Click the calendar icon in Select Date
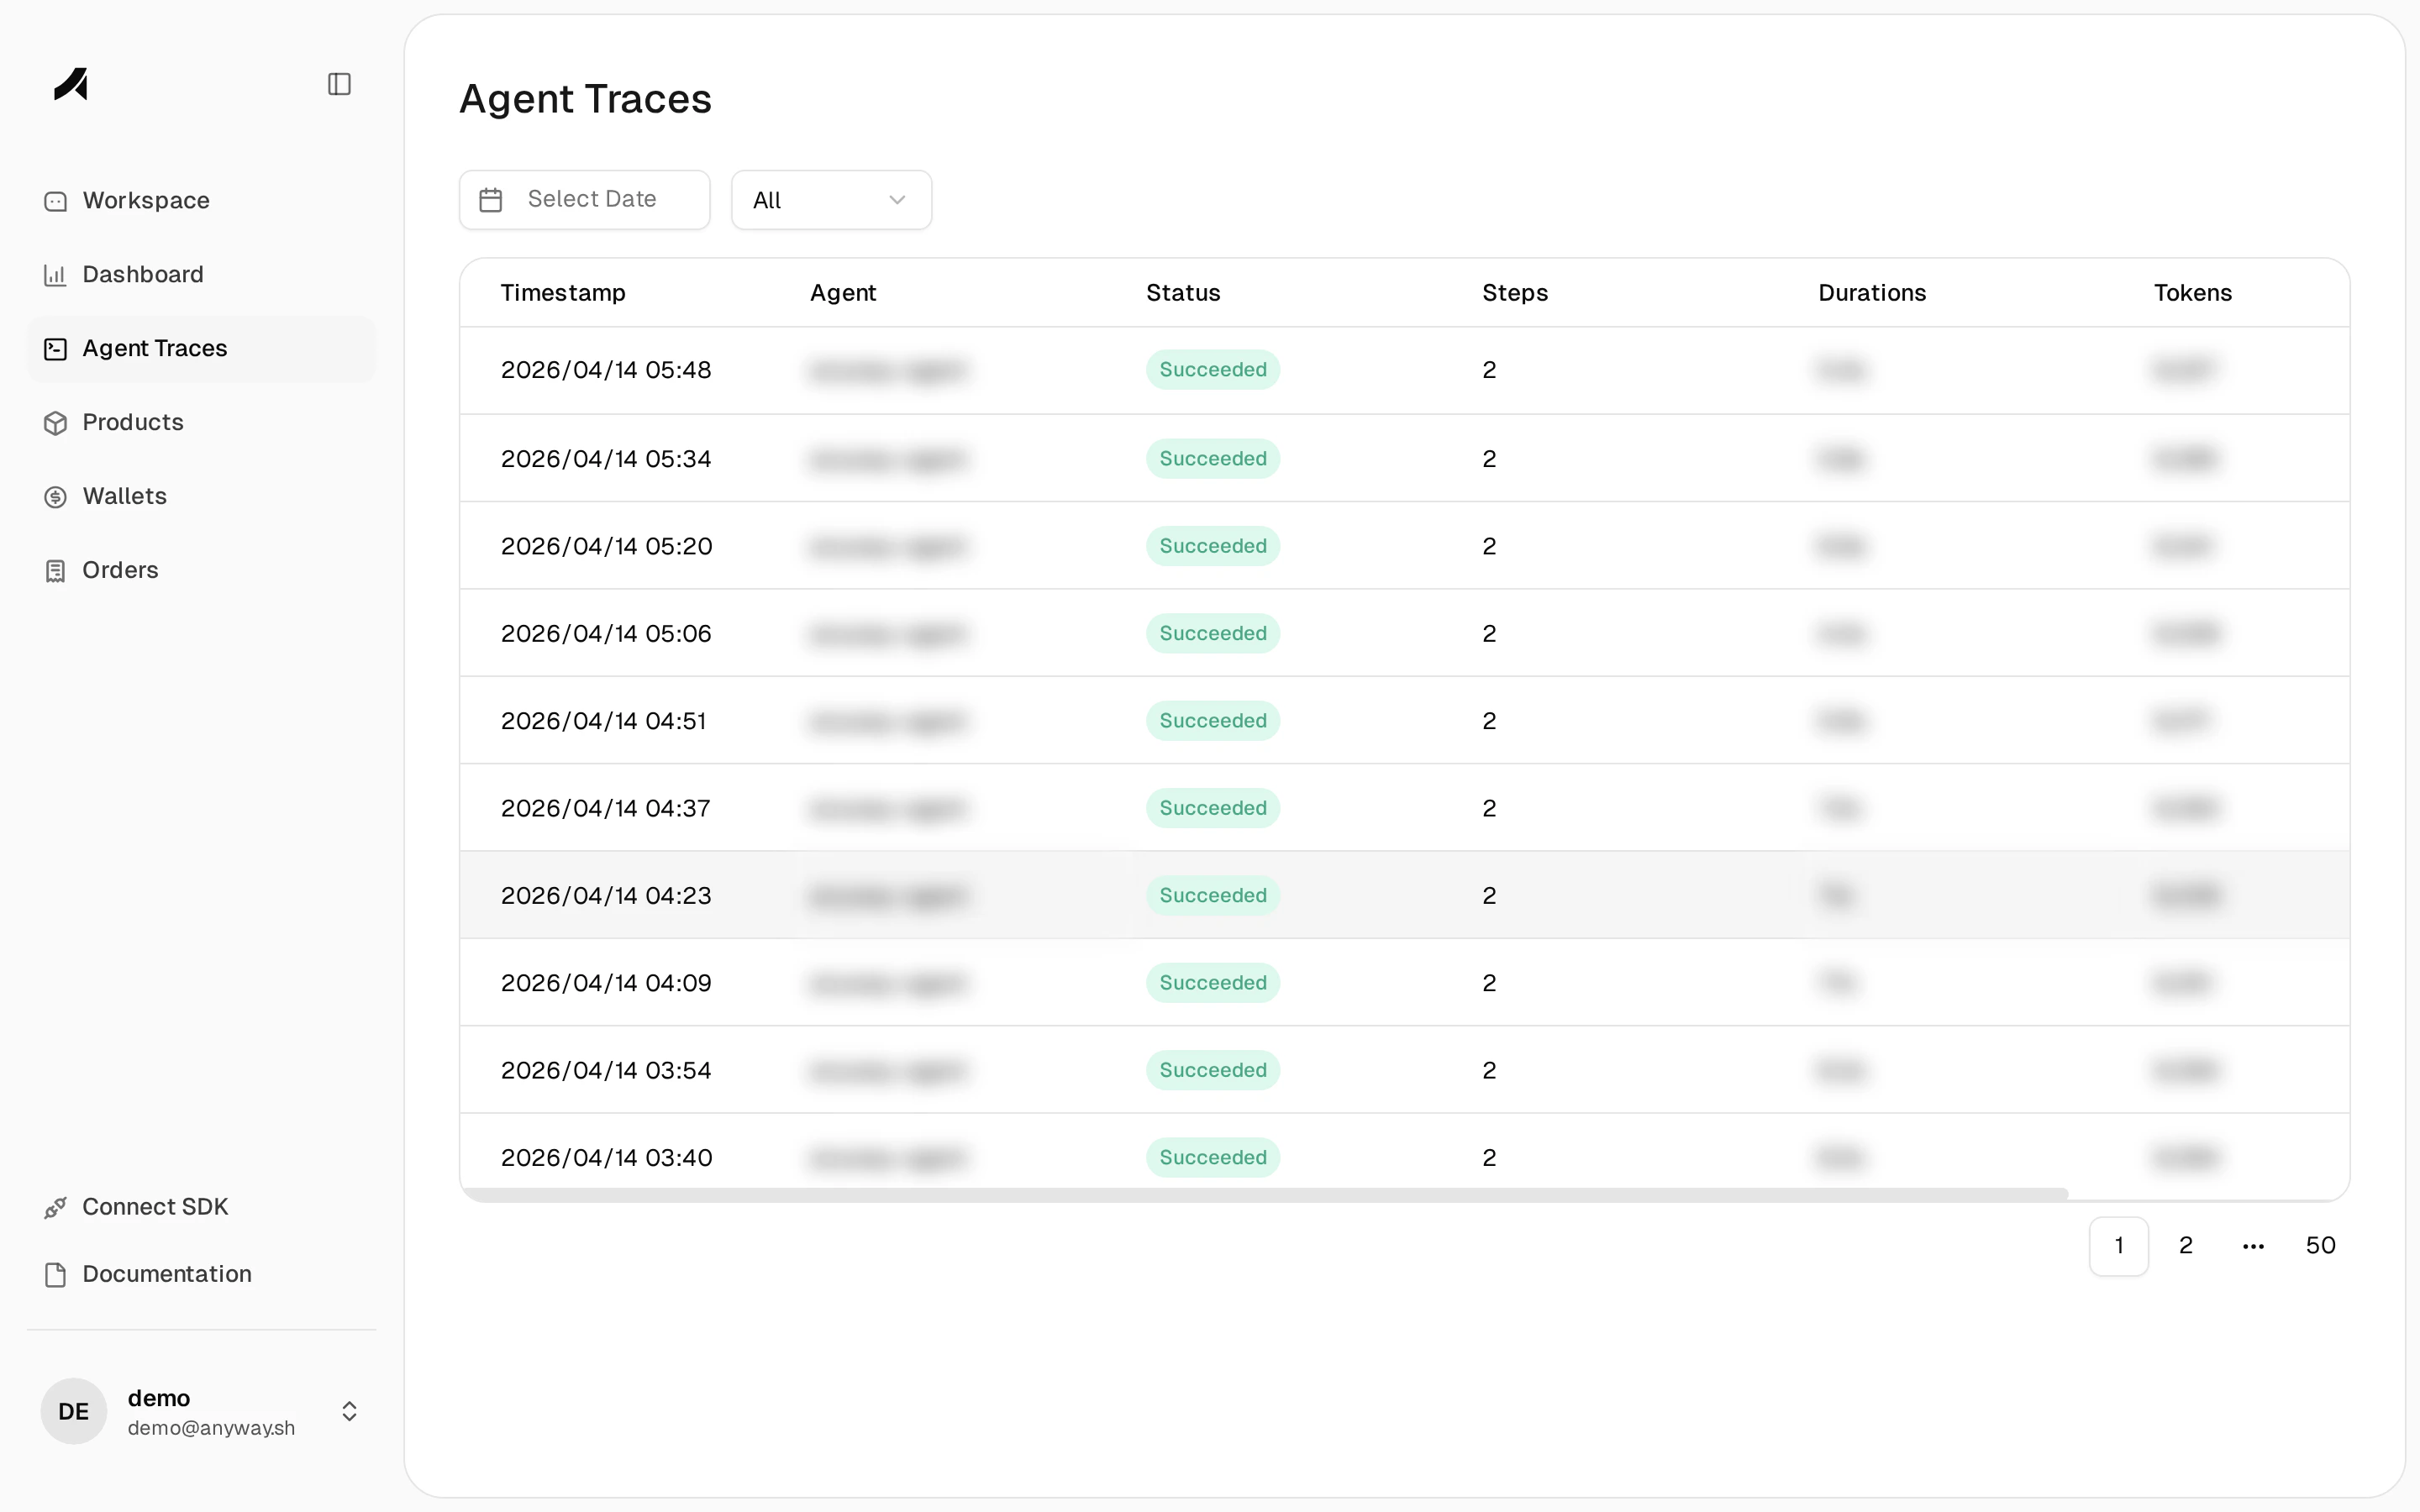This screenshot has height=1512, width=2420. point(490,199)
